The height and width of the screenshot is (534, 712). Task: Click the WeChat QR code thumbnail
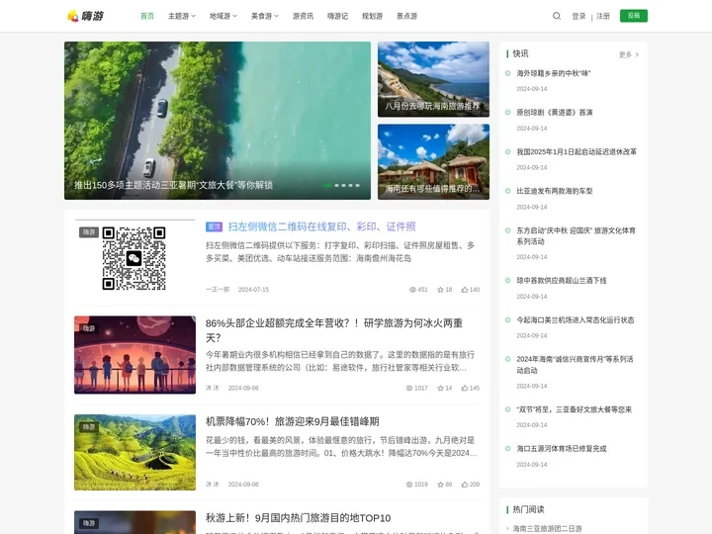[x=133, y=258]
